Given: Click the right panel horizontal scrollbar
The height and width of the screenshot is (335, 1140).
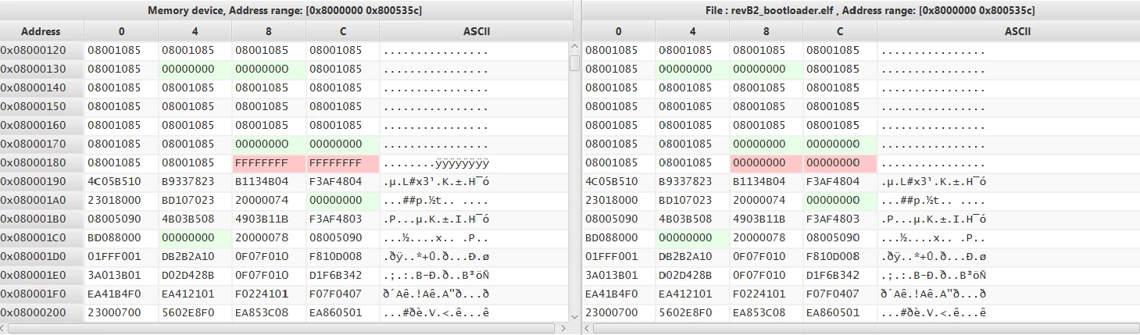Looking at the screenshot, I should (x=861, y=328).
